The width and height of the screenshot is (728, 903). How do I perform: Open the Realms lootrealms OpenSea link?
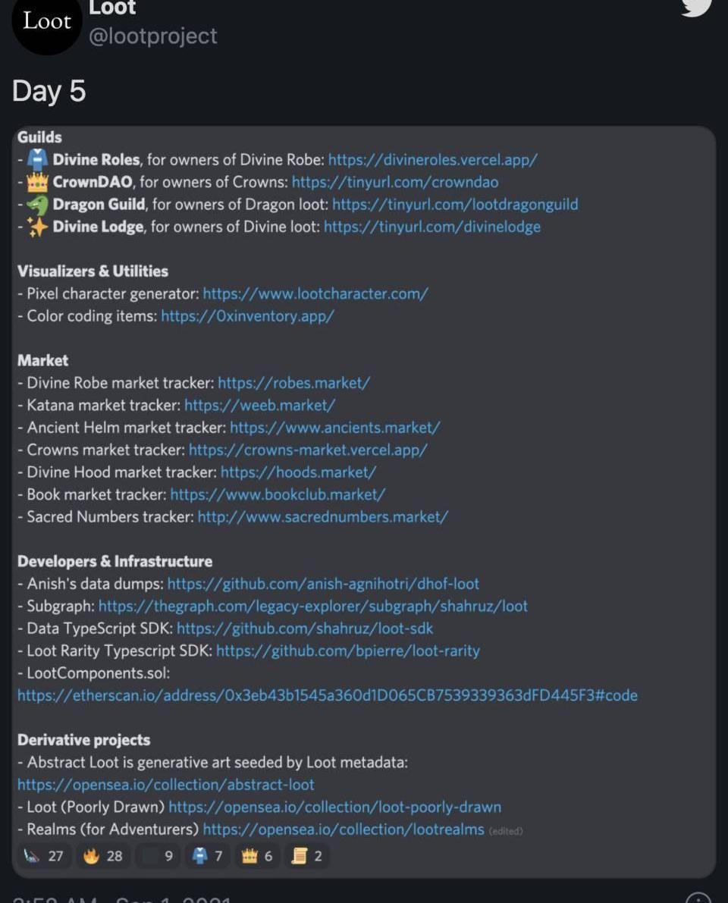(344, 829)
